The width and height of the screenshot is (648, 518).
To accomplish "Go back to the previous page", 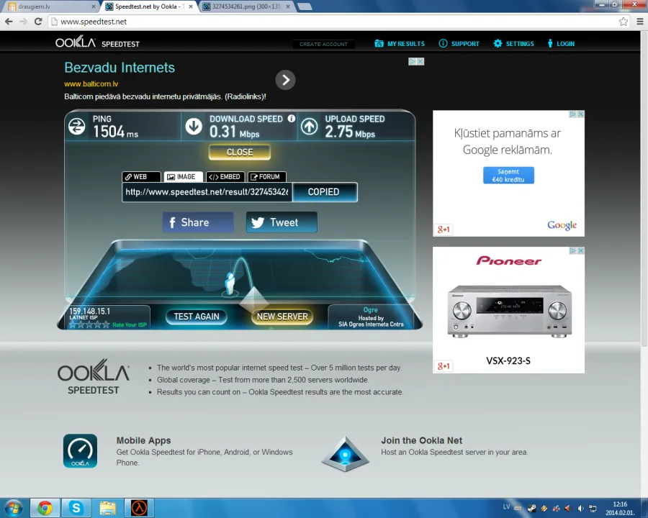I will click(x=9, y=22).
